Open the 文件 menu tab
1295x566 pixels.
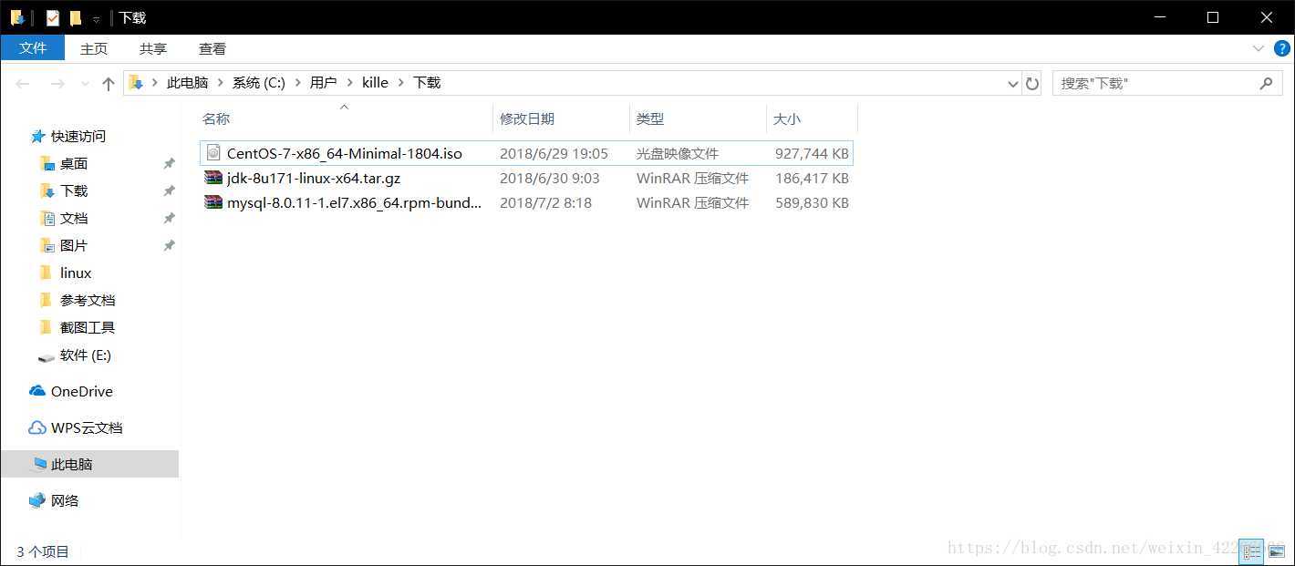click(33, 48)
